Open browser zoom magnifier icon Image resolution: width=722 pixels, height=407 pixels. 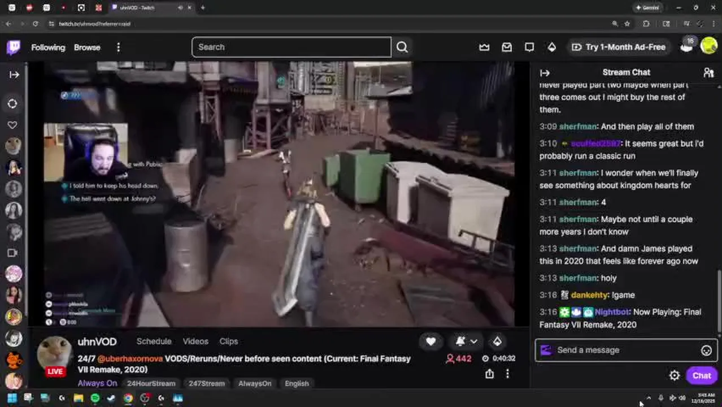615,24
